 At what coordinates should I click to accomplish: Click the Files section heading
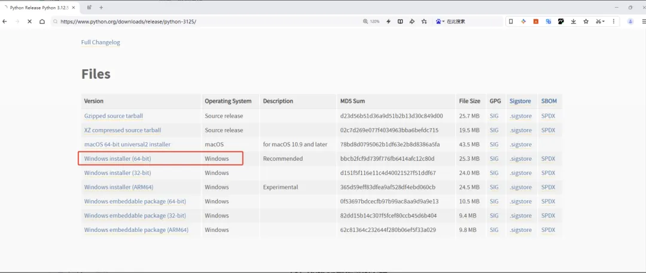pyautogui.click(x=96, y=74)
